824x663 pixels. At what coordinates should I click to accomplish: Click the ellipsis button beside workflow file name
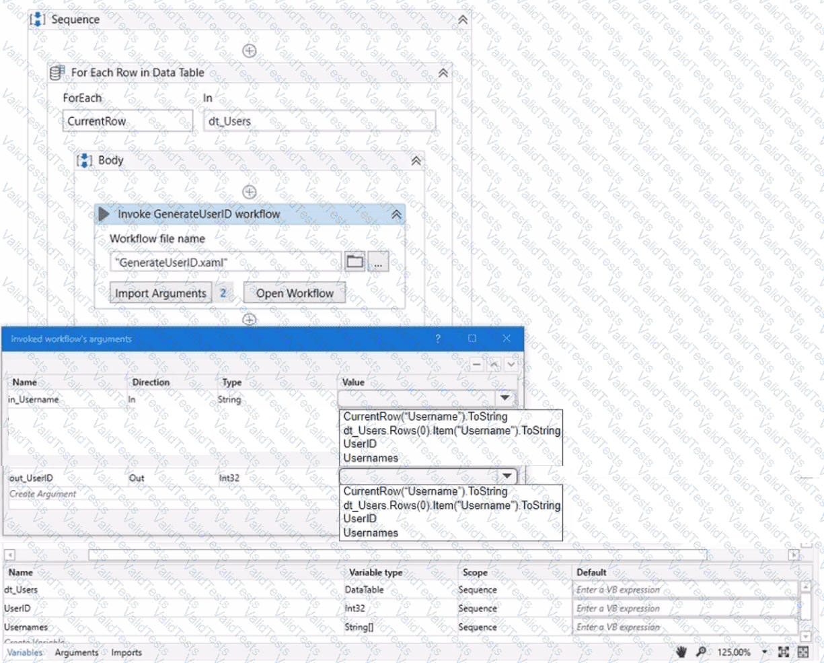pyautogui.click(x=378, y=263)
